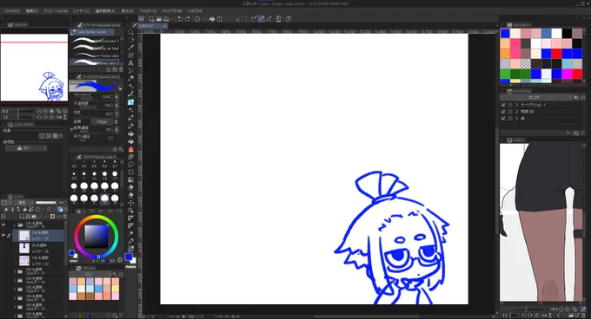The height and width of the screenshot is (319, 591).
Task: Uncheck the third auto action checkbox
Action: 503,119
